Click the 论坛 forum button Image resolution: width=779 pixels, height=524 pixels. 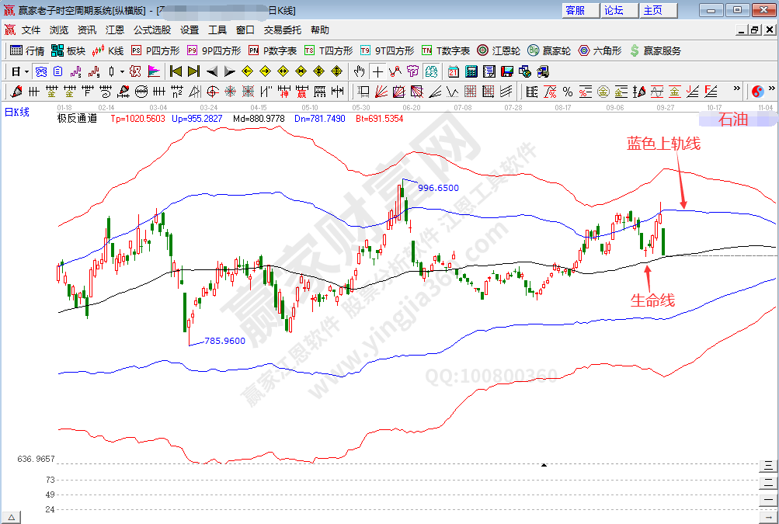(x=614, y=10)
